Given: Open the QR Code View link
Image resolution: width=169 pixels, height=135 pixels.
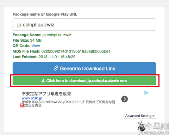Looking at the screenshot, I should [36, 46].
